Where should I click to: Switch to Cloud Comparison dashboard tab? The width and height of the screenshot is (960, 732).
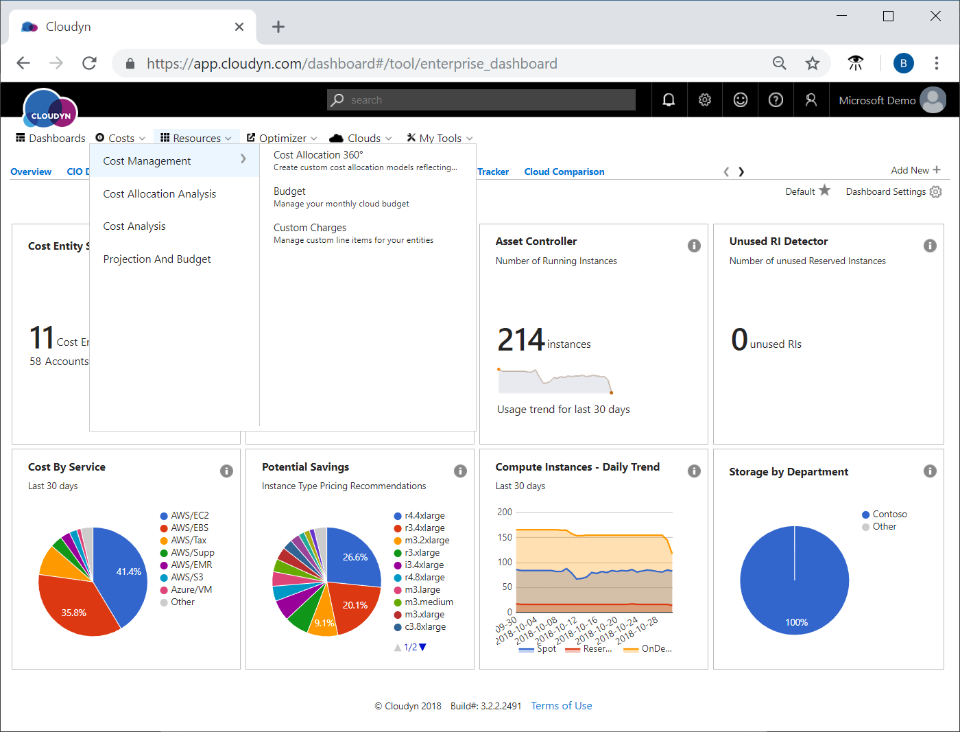click(x=564, y=172)
